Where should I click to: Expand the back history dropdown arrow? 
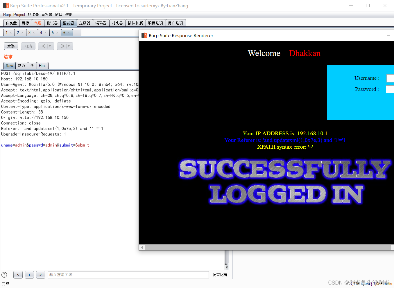coord(50,46)
